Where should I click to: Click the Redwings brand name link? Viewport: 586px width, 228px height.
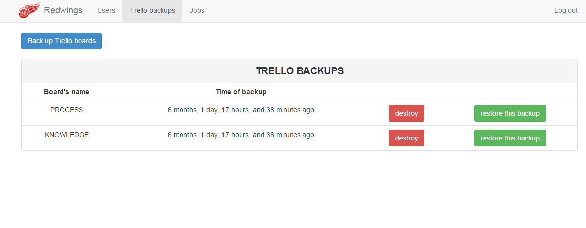pos(63,10)
